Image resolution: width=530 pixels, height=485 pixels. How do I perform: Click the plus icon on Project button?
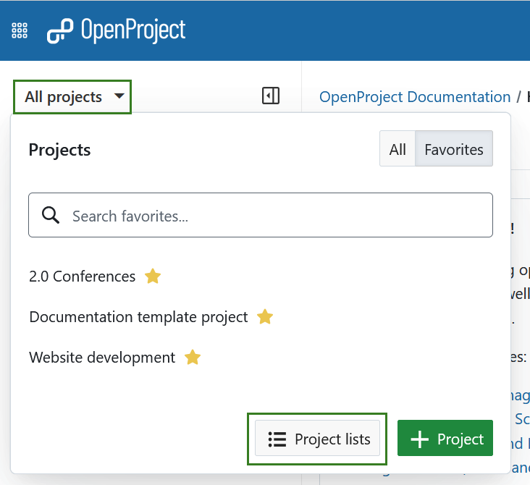pyautogui.click(x=420, y=439)
